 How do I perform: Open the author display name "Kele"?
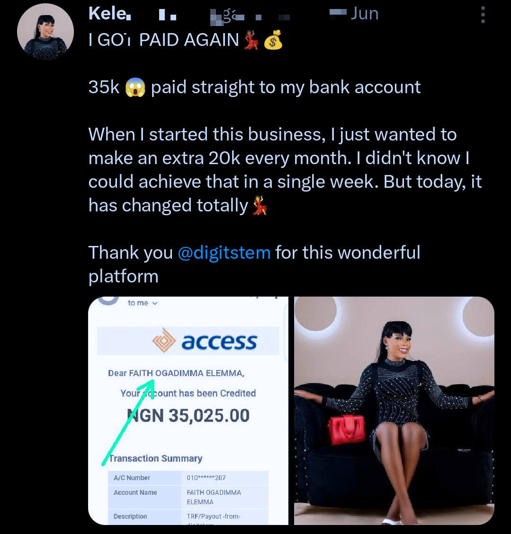point(107,14)
